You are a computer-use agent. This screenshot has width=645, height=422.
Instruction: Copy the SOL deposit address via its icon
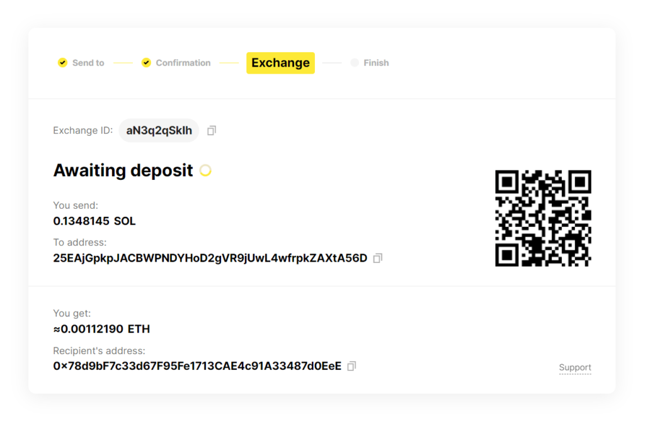(x=378, y=258)
